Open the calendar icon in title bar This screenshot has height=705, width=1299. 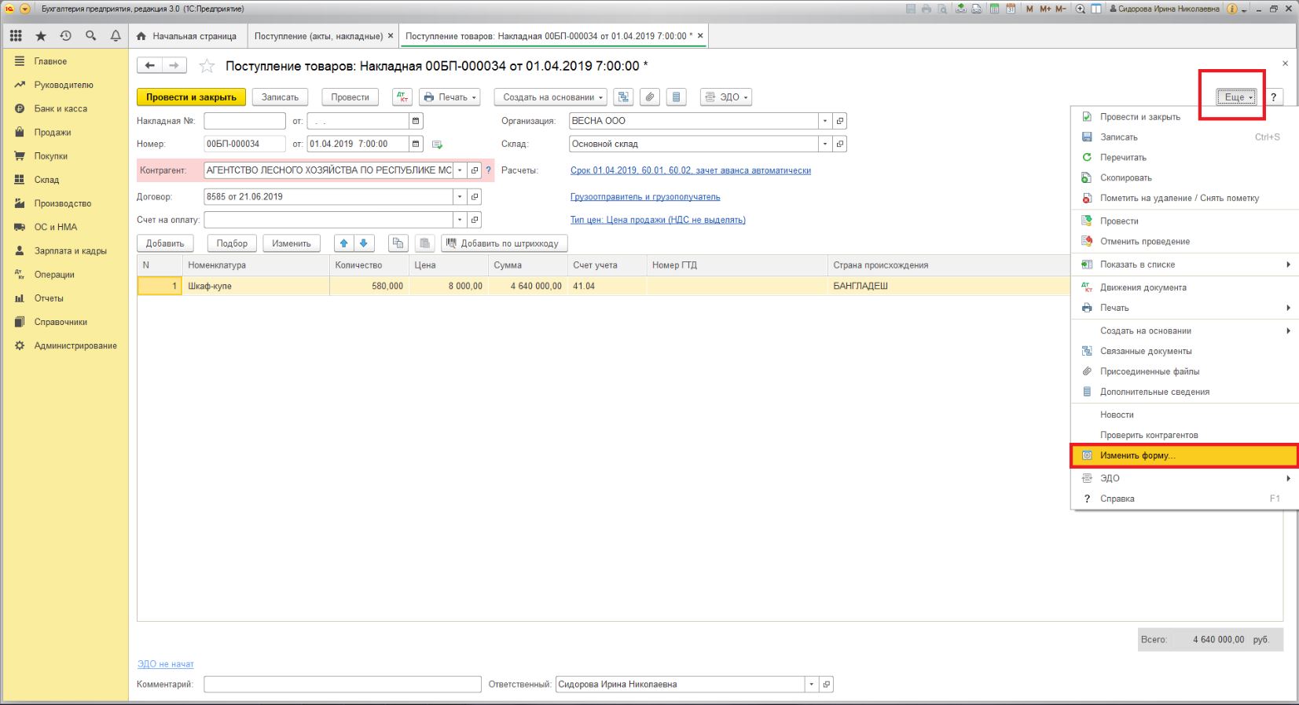pyautogui.click(x=1011, y=9)
